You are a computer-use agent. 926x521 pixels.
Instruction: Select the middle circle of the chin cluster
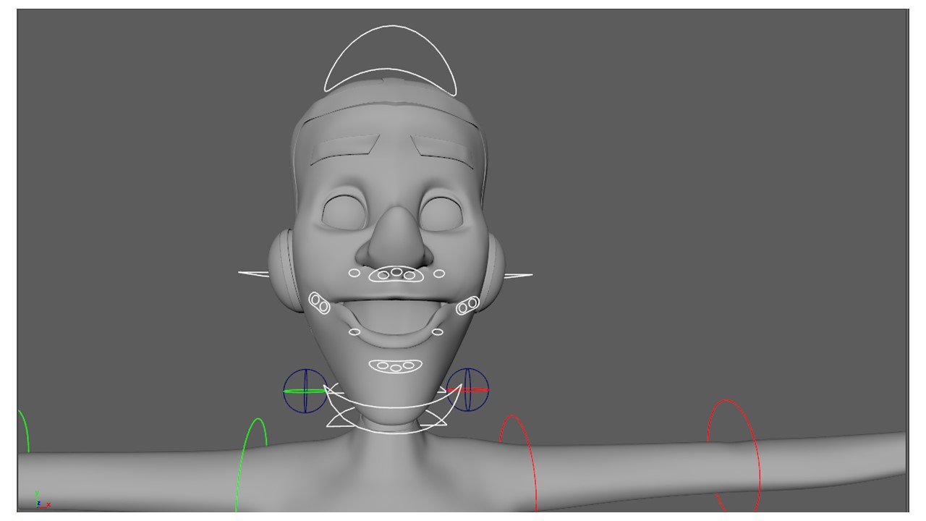click(x=395, y=368)
